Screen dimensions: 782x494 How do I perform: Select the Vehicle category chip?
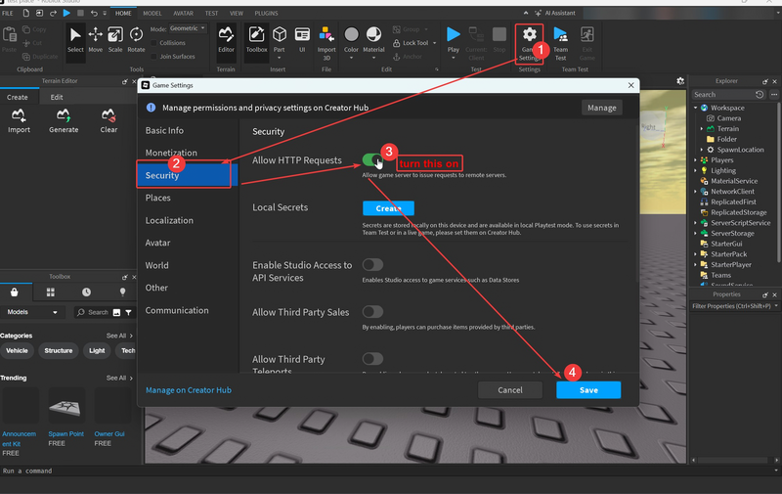17,351
